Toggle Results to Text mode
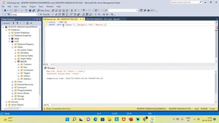Screen dimensions: 219x123 pos(83,14)
